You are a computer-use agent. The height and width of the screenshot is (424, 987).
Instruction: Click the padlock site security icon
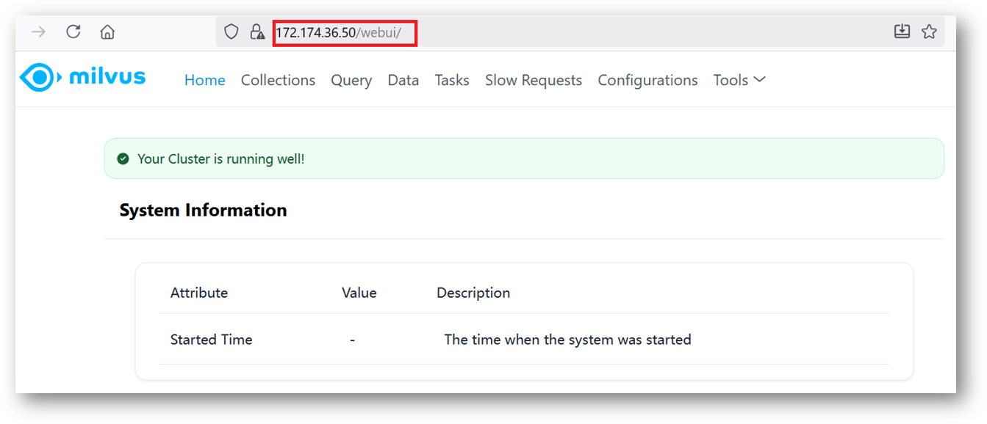(257, 32)
